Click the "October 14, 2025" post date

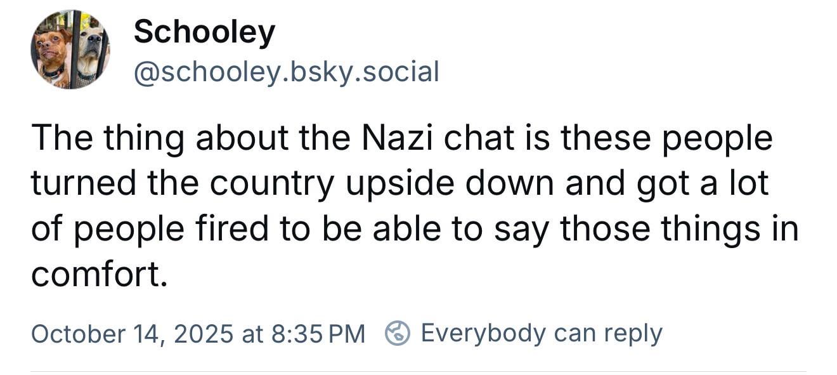tap(132, 334)
